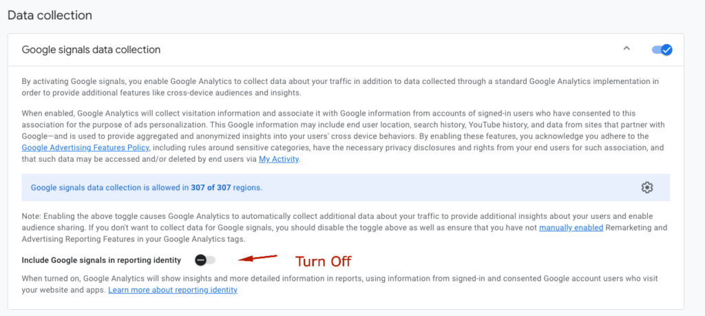Select the Google signals data collection card title
Image resolution: width=705 pixels, height=316 pixels.
tap(92, 50)
